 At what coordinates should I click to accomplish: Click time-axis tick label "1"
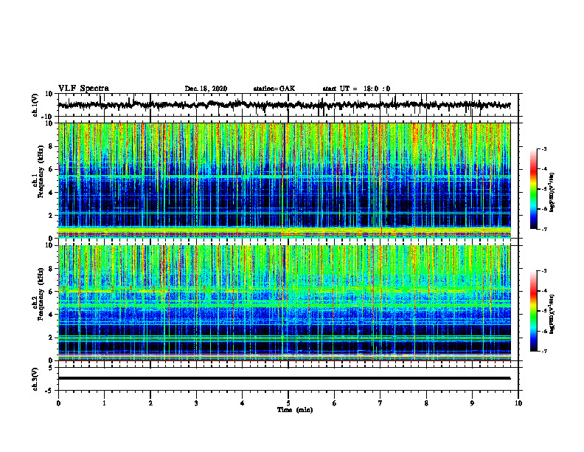click(104, 403)
